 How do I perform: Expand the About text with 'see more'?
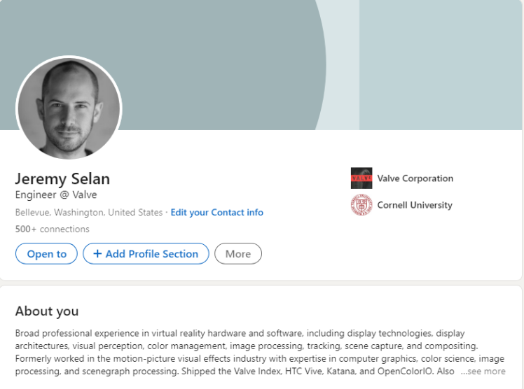pos(483,372)
